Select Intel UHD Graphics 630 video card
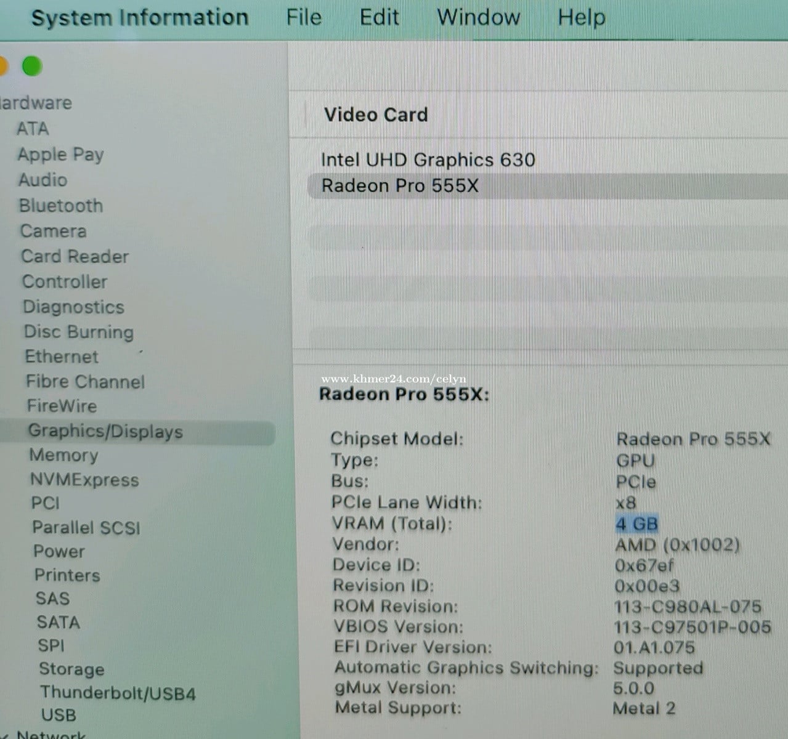 coord(428,160)
